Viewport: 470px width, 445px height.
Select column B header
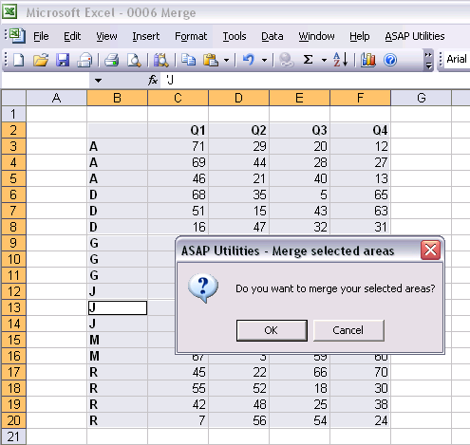tap(117, 98)
